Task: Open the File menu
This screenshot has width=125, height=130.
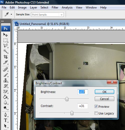Action: (x=4, y=7)
